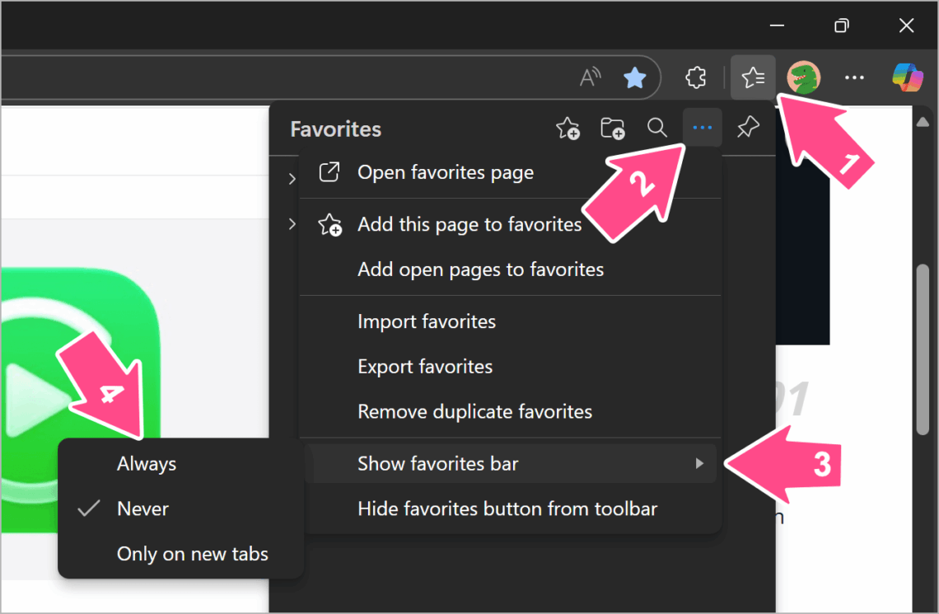This screenshot has width=939, height=614.
Task: Search favorites using the magnifier icon
Action: [656, 128]
